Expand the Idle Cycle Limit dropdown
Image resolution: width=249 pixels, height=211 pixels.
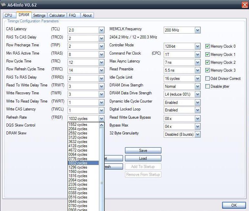[197, 79]
